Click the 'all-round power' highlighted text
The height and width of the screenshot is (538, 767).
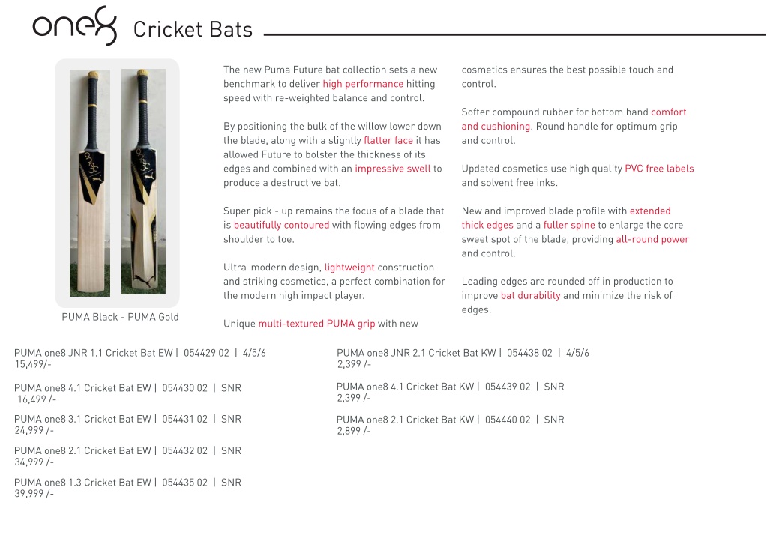652,239
